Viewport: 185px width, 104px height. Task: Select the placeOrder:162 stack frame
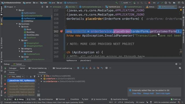tap(21, 81)
